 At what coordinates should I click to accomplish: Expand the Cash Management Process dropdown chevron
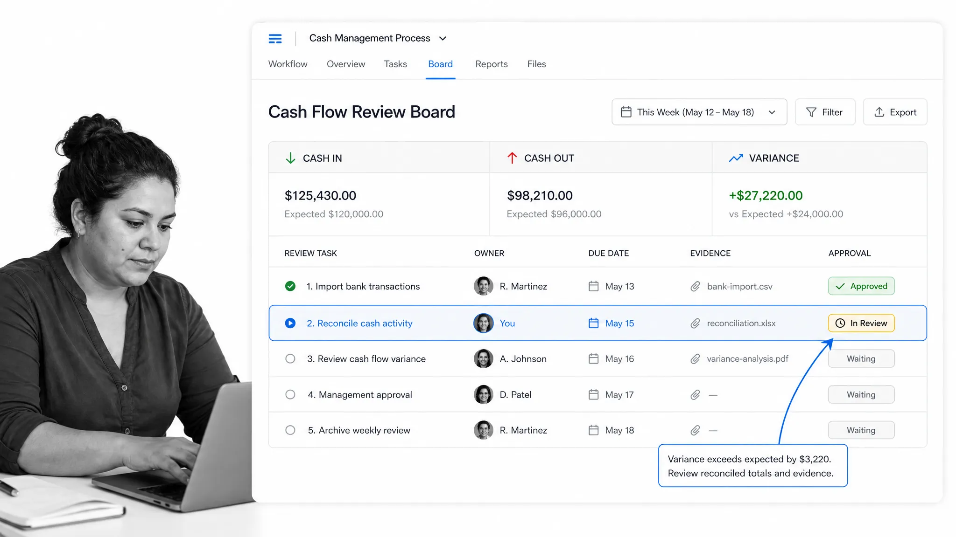click(x=443, y=38)
